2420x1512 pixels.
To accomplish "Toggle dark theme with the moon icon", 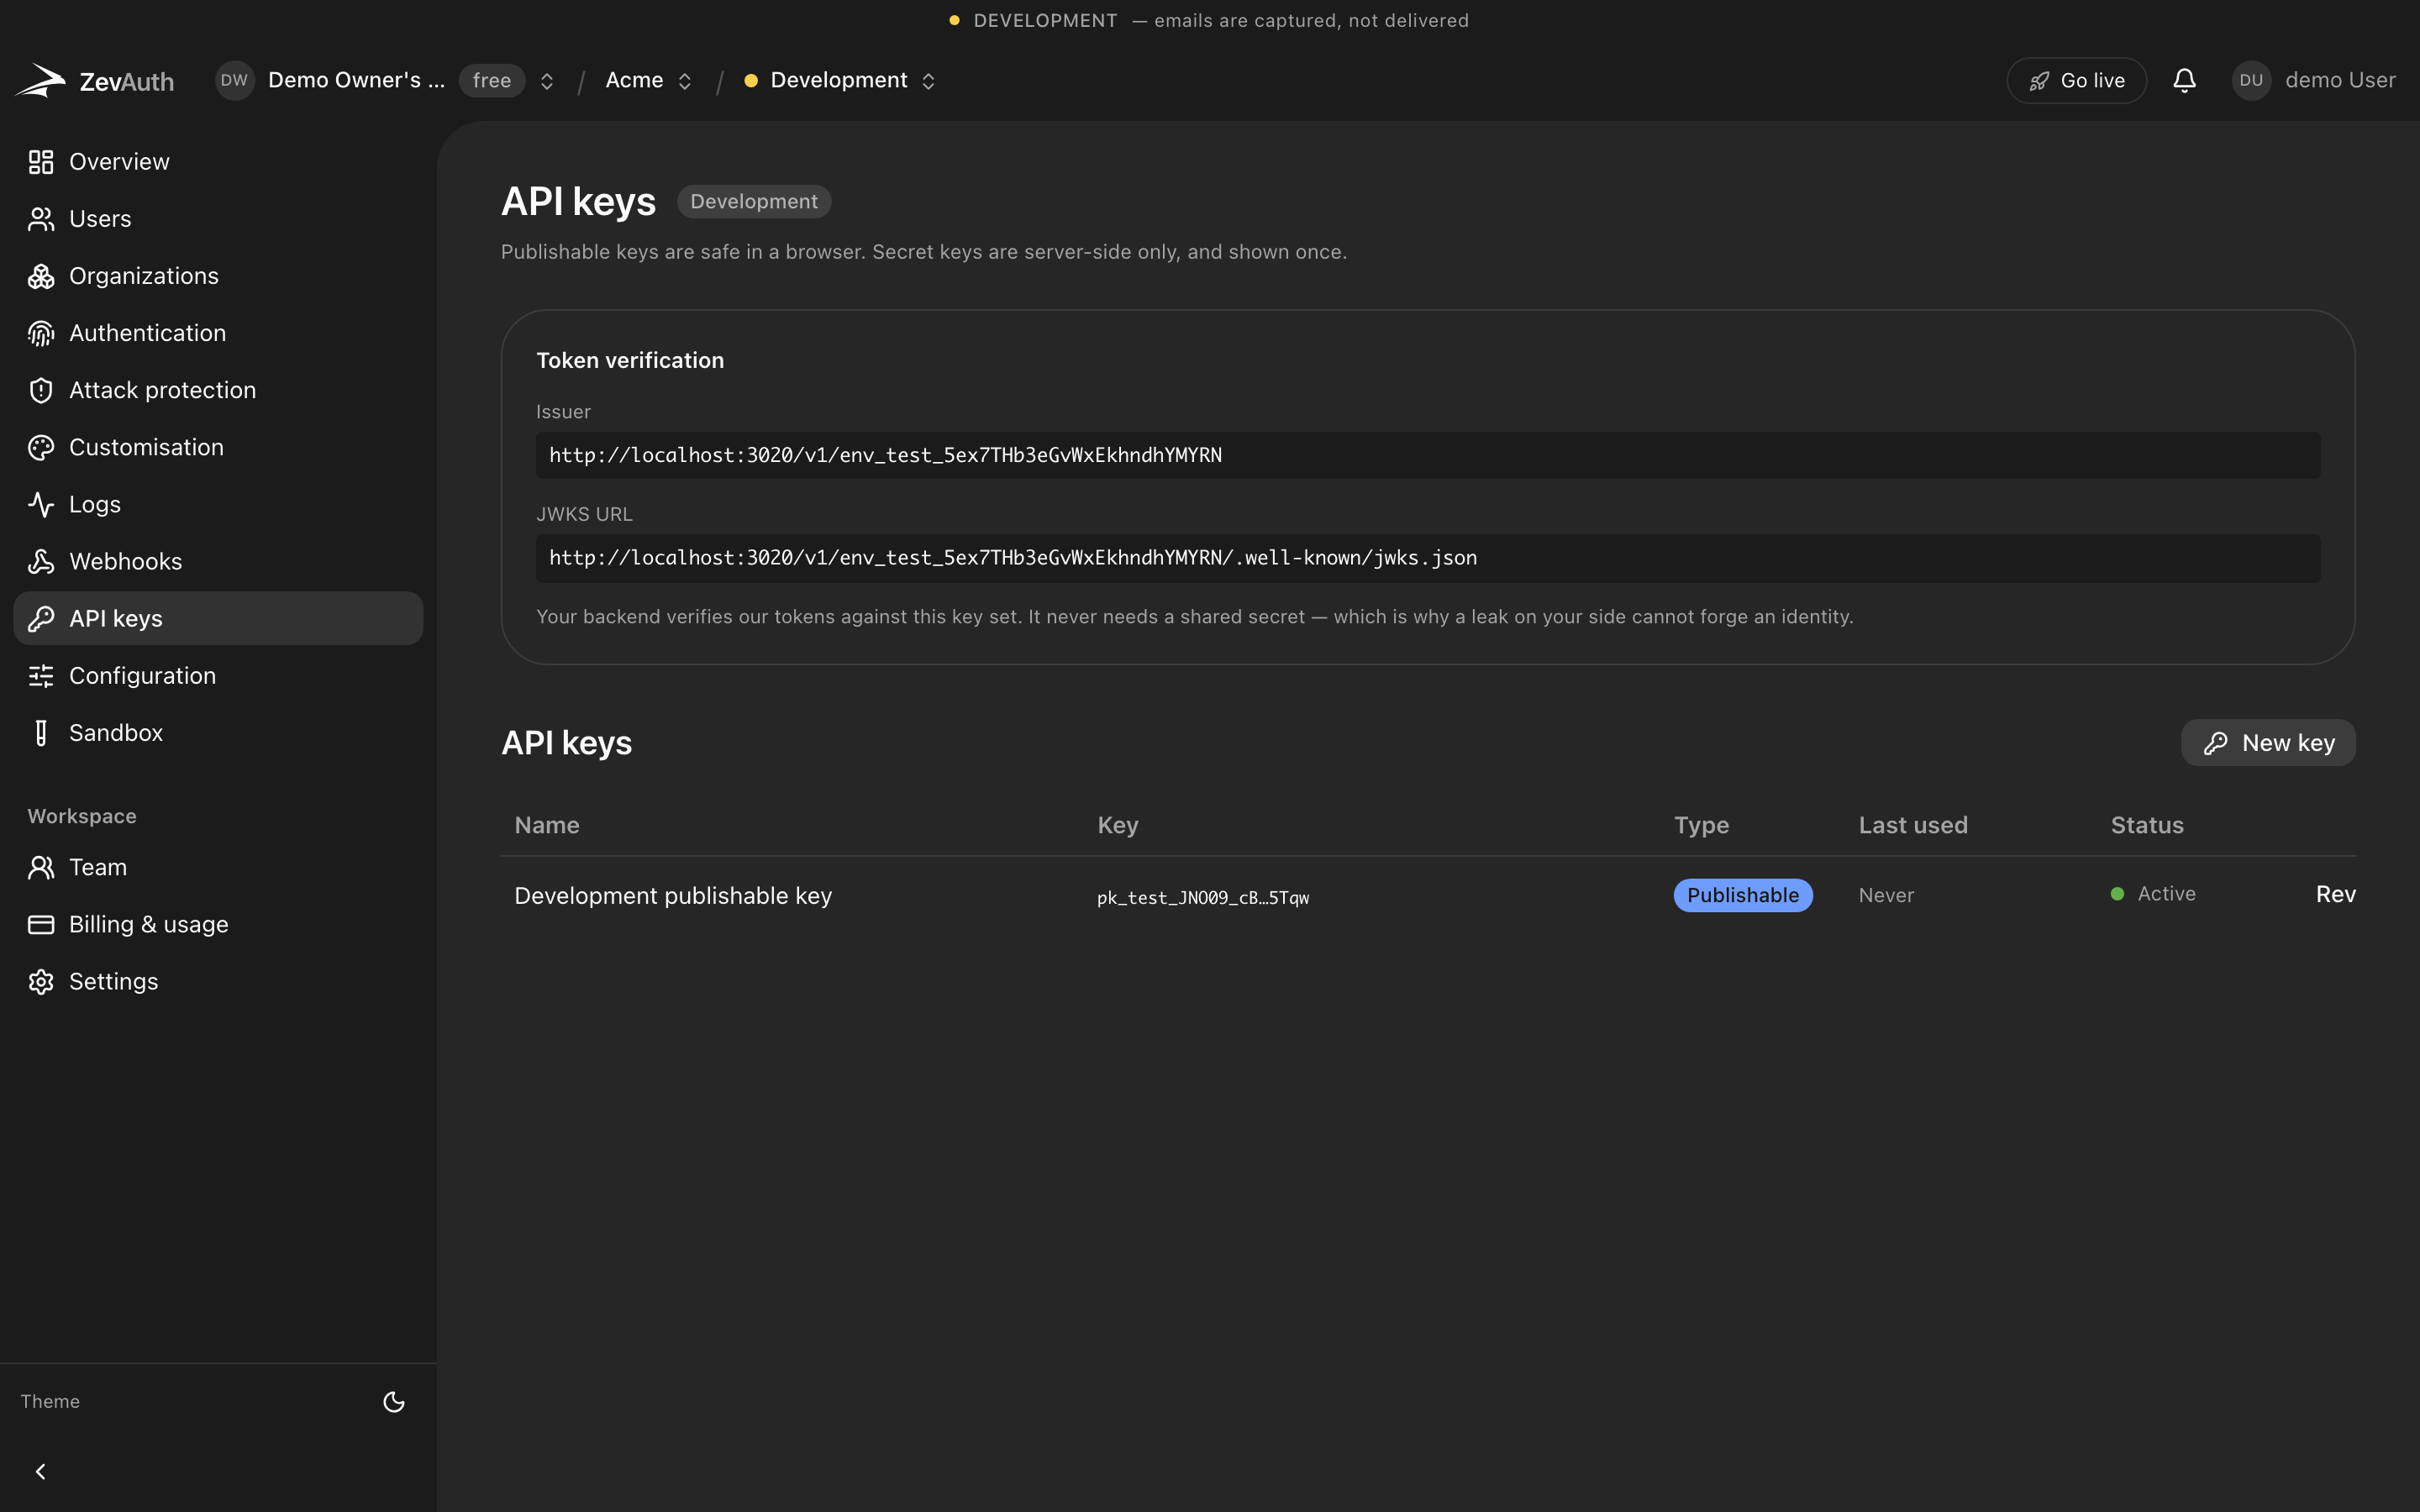I will point(394,1401).
